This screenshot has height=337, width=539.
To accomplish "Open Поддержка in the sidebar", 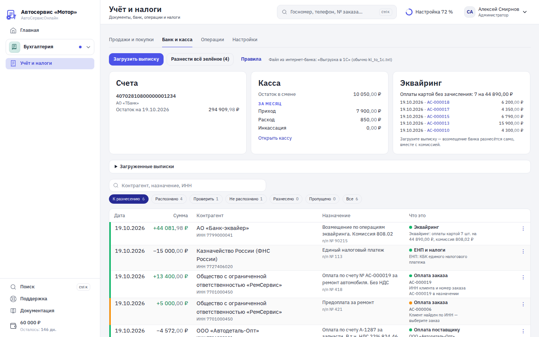I will [x=50, y=299].
